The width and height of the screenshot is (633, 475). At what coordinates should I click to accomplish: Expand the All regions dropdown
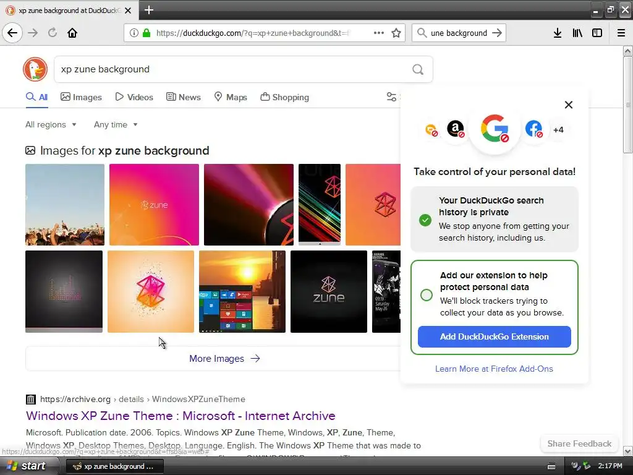pos(51,125)
